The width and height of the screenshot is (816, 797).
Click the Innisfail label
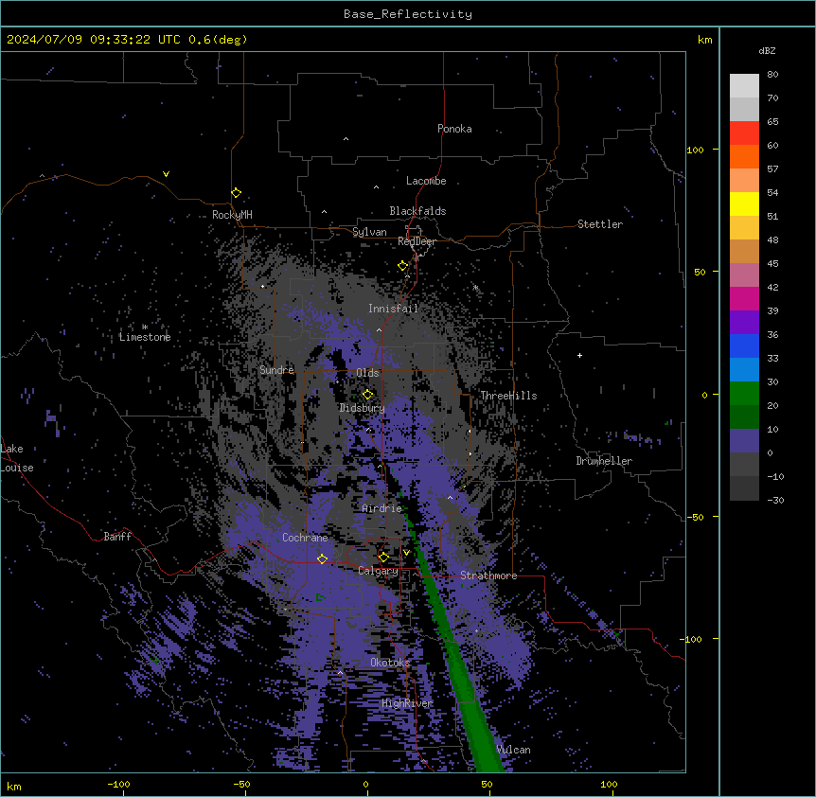point(393,309)
